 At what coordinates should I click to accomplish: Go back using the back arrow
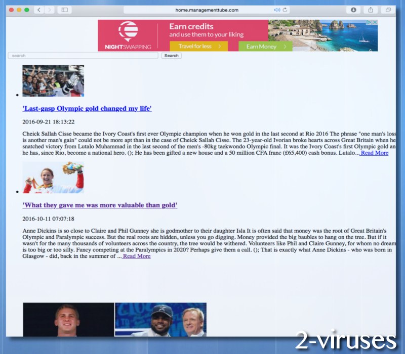(x=38, y=10)
